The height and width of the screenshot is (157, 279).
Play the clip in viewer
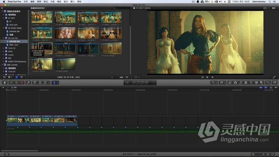coord(207,77)
